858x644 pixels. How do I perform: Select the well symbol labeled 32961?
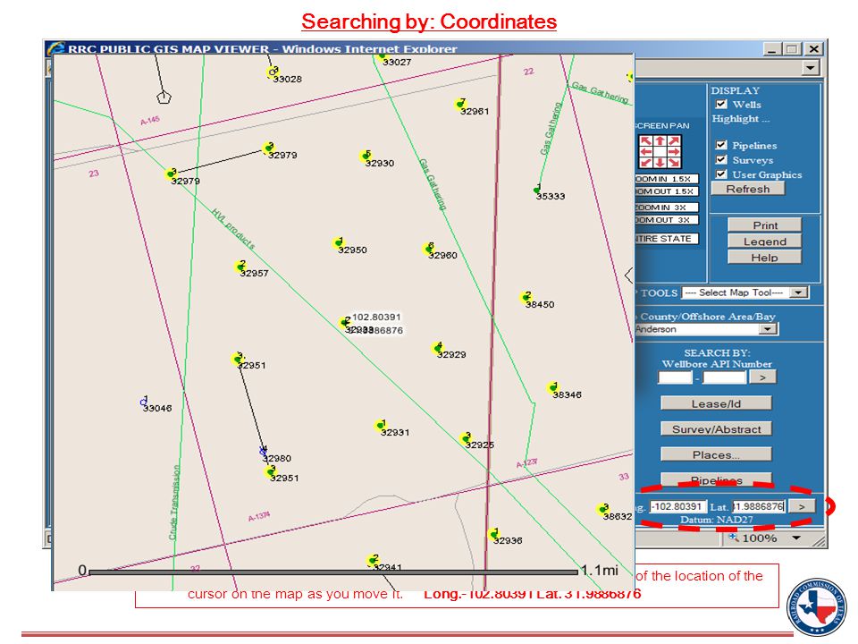tap(460, 104)
